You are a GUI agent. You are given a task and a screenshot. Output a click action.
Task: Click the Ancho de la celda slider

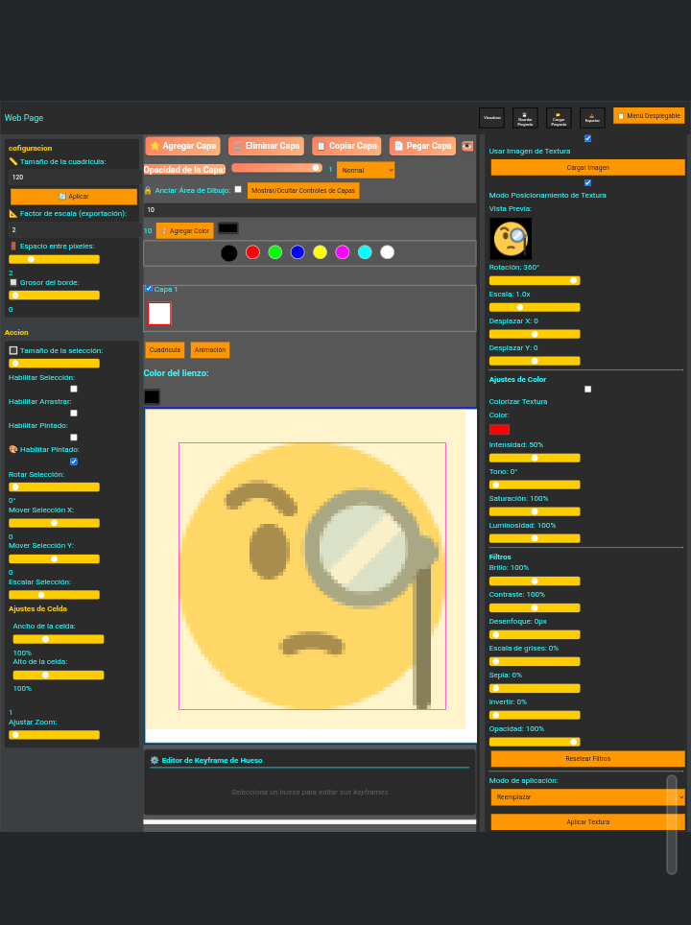click(x=59, y=639)
